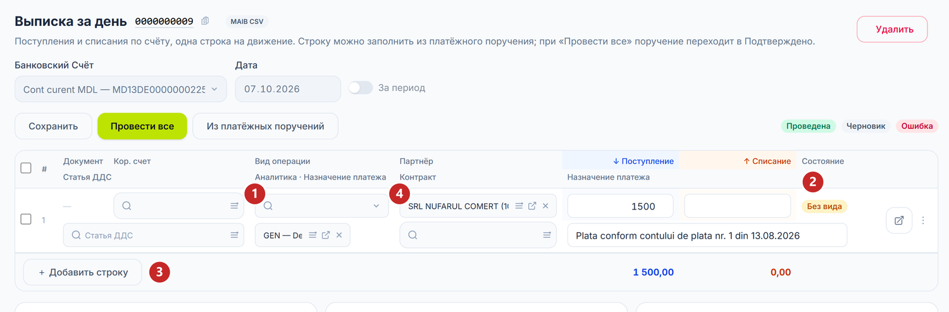Open Из платёжных поручений

[x=266, y=126]
